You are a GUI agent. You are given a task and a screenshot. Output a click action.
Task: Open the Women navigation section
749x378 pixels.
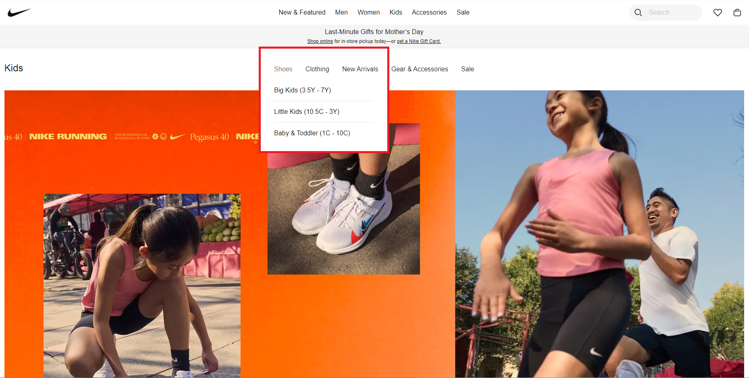tap(368, 12)
